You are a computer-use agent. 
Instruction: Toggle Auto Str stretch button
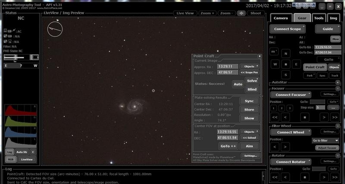click(x=22, y=152)
